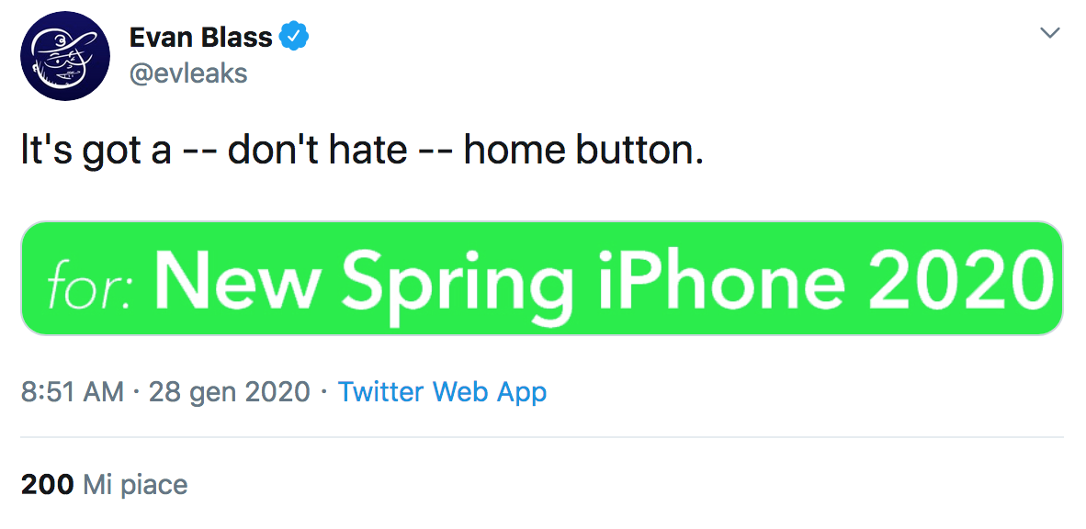Image resolution: width=1086 pixels, height=529 pixels.
Task: Click "home button" words in tweet
Action: [582, 151]
